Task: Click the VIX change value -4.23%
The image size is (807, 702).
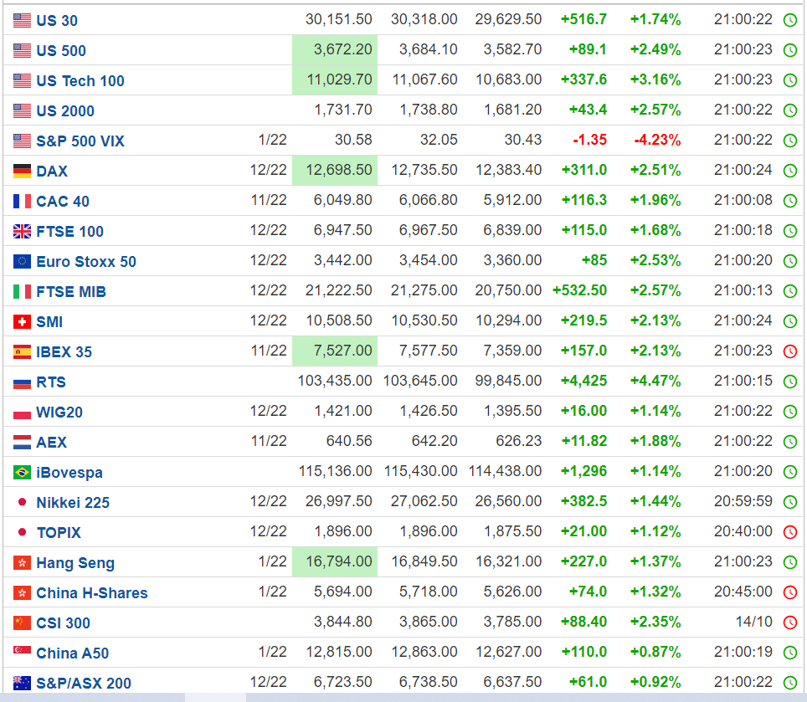Action: coord(657,141)
